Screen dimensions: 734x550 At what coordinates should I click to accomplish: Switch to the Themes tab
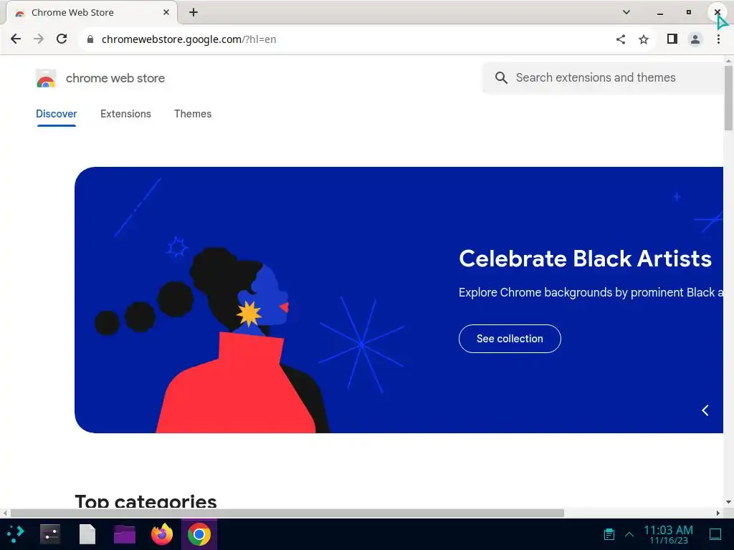(x=193, y=114)
